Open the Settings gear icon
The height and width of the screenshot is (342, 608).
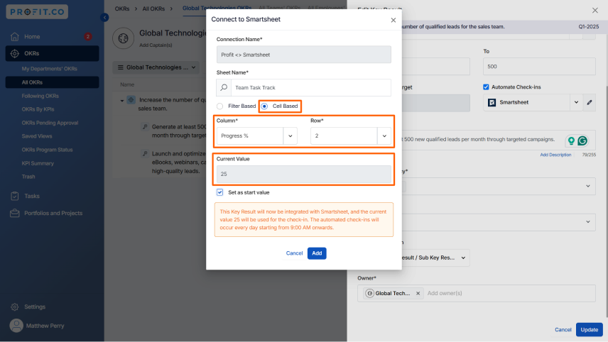tap(15, 307)
